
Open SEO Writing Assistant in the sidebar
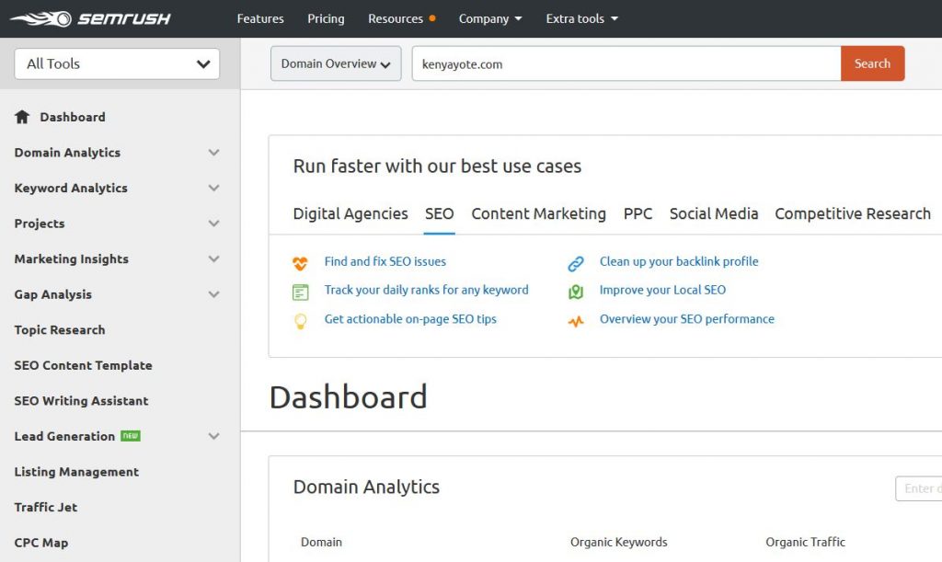pyautogui.click(x=81, y=400)
